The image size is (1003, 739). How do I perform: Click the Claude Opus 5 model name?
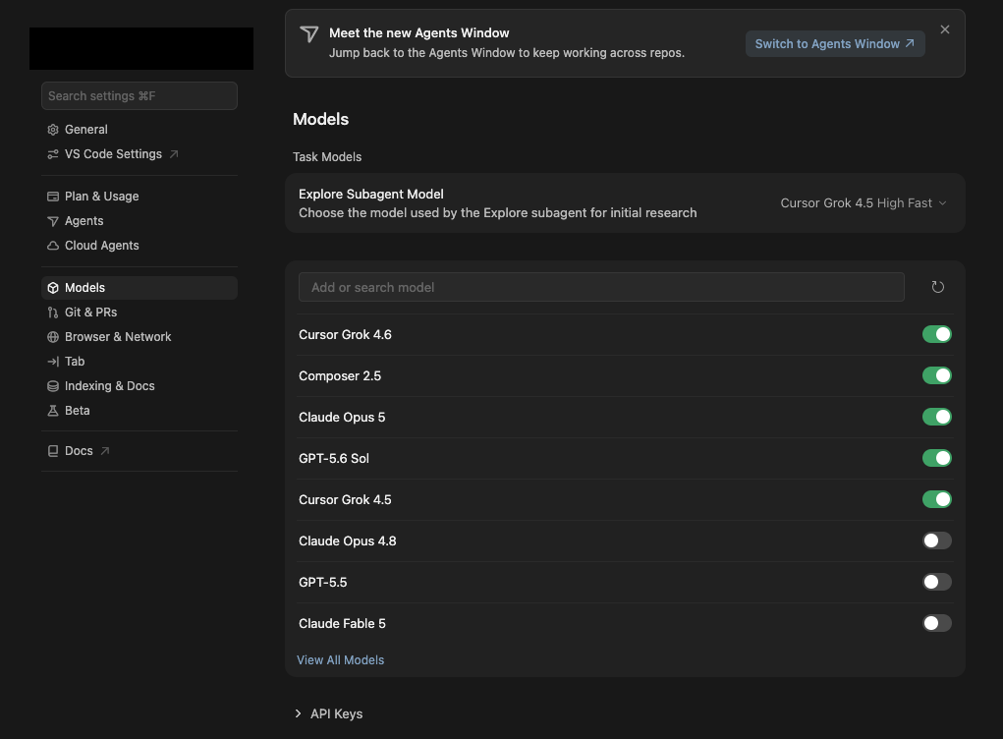(x=342, y=418)
